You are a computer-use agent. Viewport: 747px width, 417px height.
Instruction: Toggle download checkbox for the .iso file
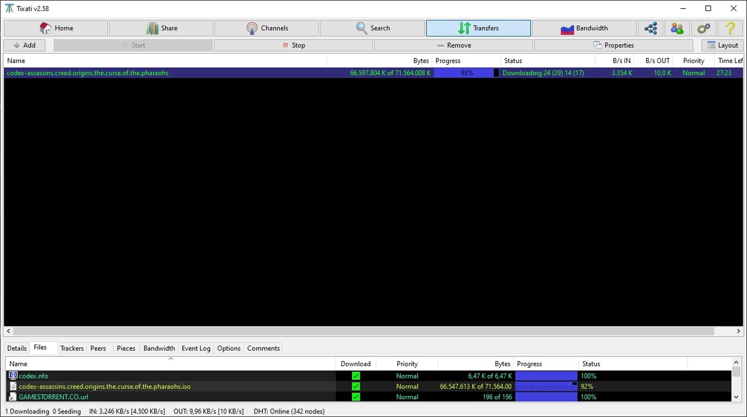356,387
